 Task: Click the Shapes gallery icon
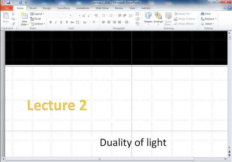coord(148,16)
